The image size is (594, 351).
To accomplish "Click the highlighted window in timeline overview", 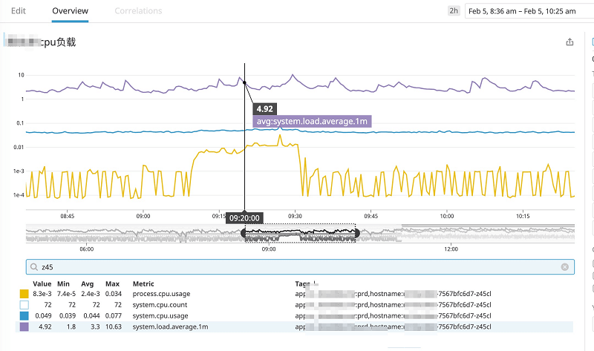I will coord(301,233).
